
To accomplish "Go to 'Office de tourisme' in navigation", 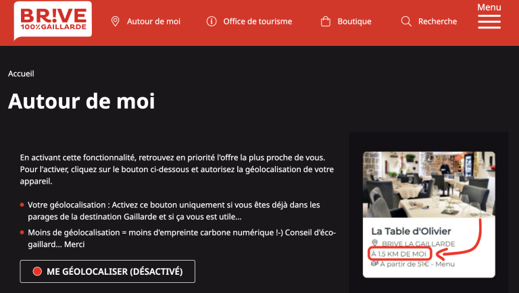I will (257, 22).
